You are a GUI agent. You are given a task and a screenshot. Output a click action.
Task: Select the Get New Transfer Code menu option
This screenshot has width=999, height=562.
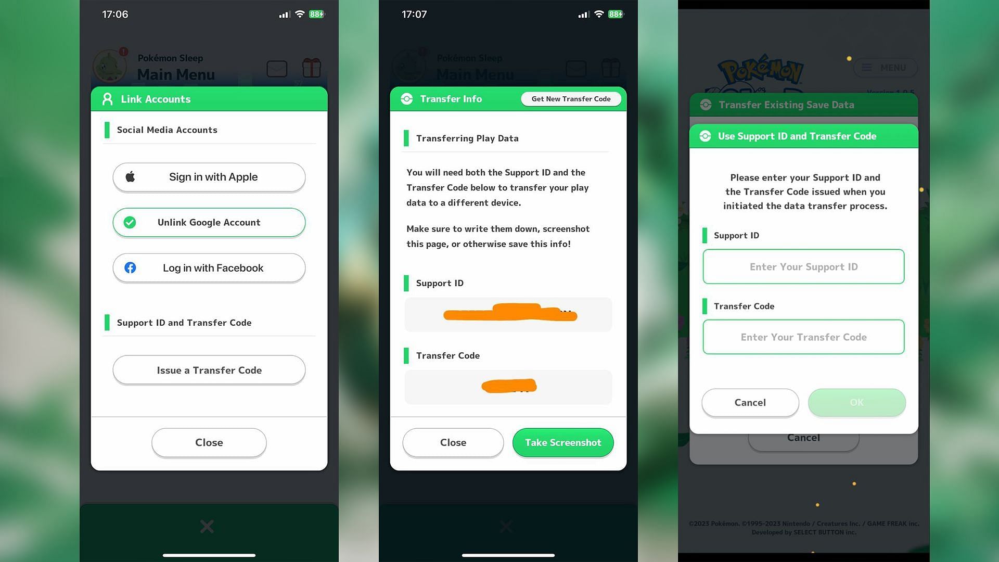pos(571,99)
